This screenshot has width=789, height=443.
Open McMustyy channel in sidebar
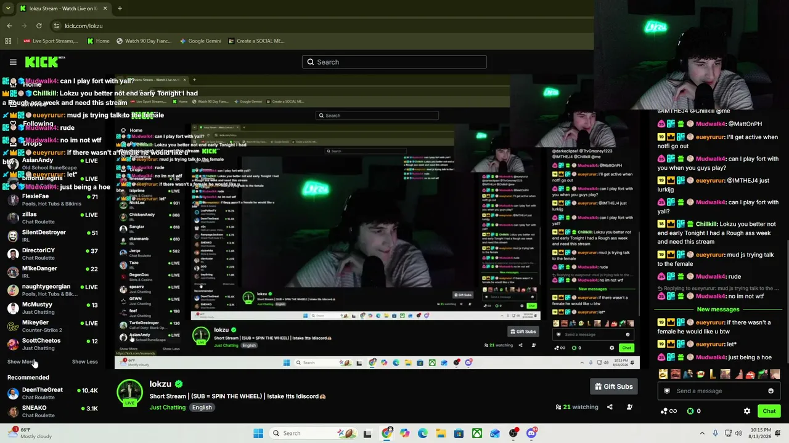(x=51, y=308)
